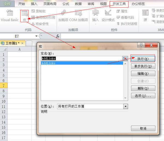Select row 12 header

(4, 112)
